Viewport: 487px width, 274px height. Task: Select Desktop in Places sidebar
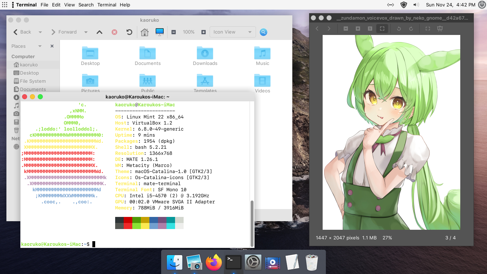point(33,73)
